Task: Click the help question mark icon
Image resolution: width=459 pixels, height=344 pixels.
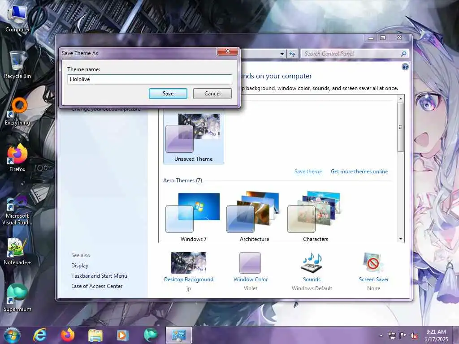Action: pos(405,67)
